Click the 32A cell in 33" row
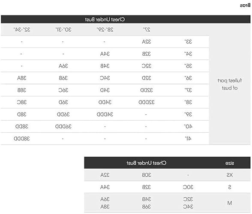The height and width of the screenshot is (214, 252). [147, 42]
